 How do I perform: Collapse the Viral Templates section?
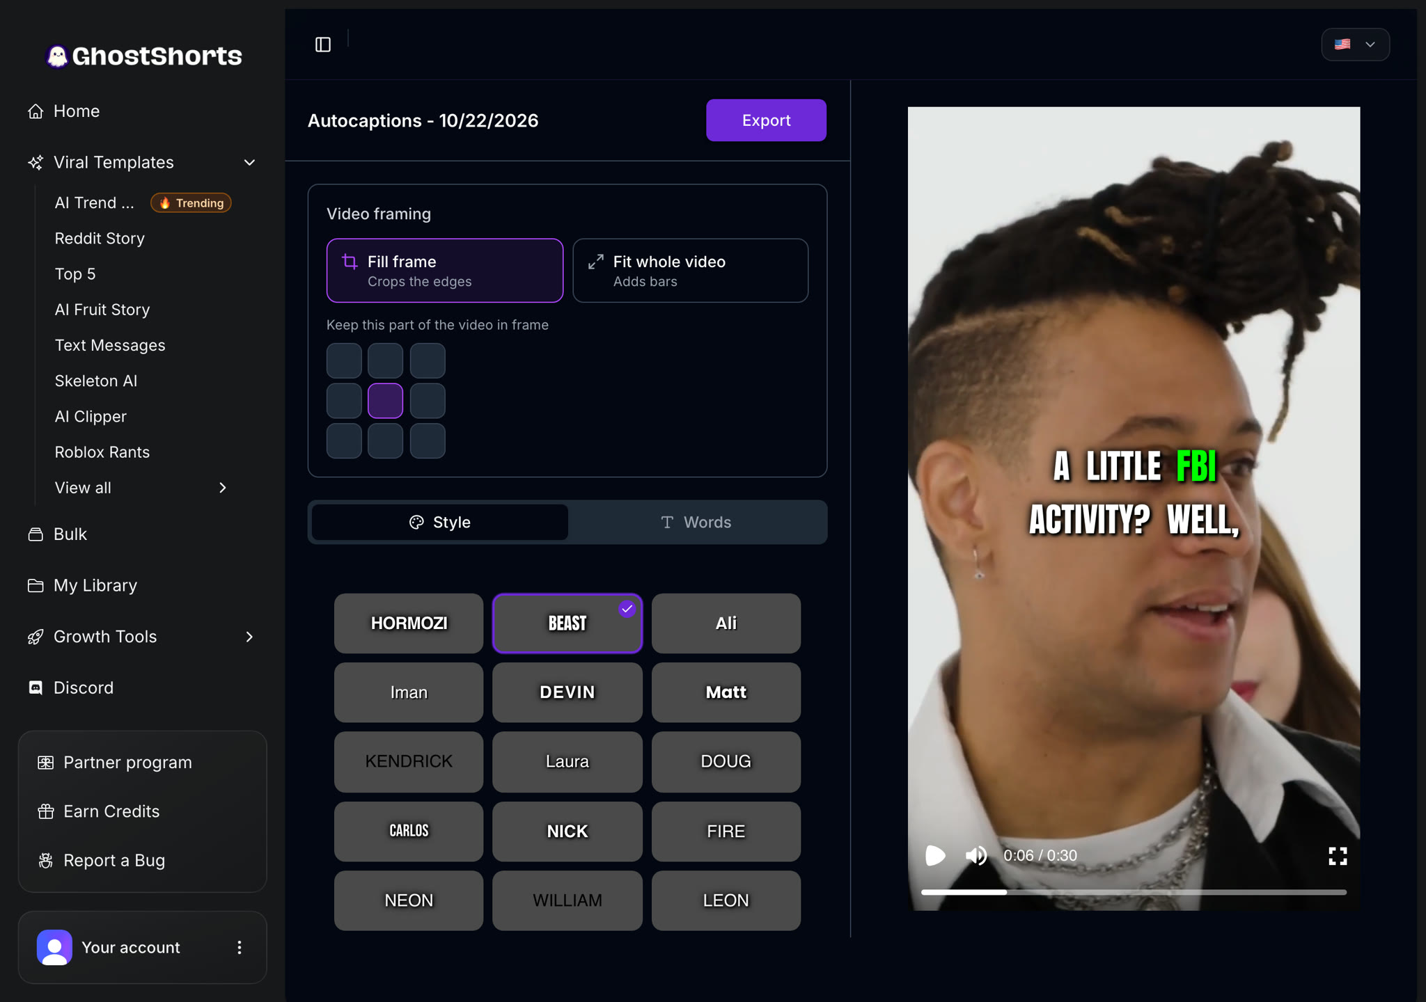(249, 162)
